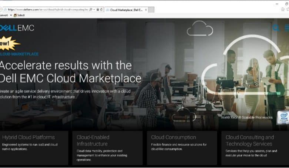Click the refresh page icon
The image size is (289, 168).
pyautogui.click(x=102, y=9)
